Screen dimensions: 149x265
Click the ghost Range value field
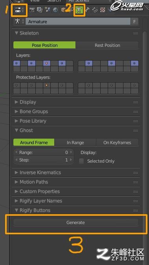(x=44, y=152)
